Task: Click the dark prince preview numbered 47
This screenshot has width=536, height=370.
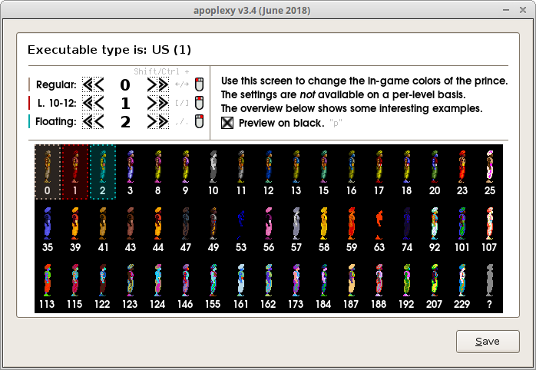Action: (x=186, y=229)
